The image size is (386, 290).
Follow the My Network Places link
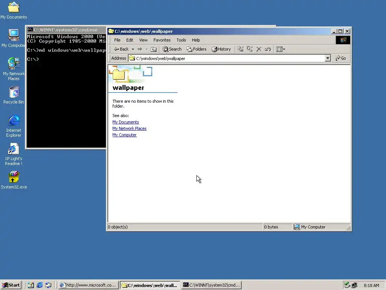coord(129,128)
